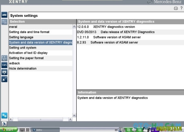Click the greyed vehicle data card icon
Viewport: 184px width, 132px height.
[4, 22]
